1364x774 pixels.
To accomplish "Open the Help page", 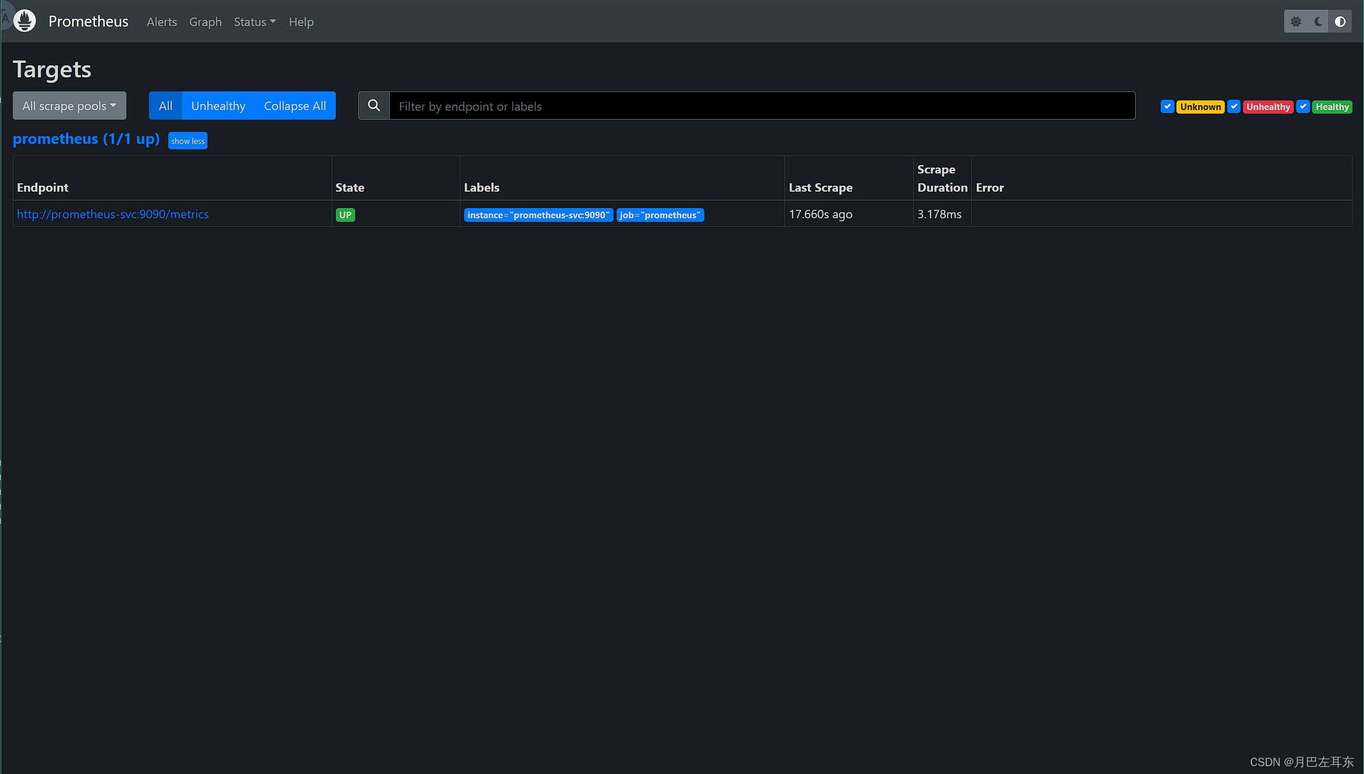I will (301, 22).
